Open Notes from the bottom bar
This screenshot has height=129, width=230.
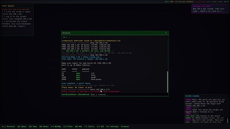pyautogui.click(x=44, y=127)
